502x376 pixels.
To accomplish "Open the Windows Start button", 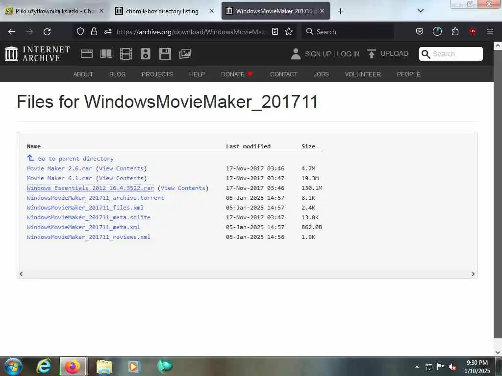I will click(13, 366).
